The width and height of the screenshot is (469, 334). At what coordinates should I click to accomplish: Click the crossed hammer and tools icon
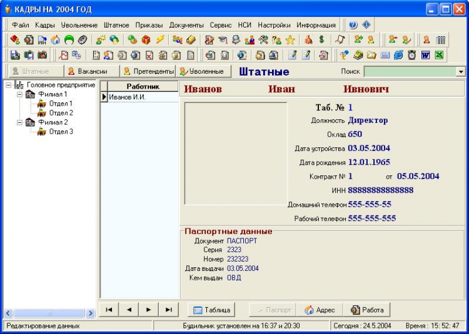coord(263,40)
